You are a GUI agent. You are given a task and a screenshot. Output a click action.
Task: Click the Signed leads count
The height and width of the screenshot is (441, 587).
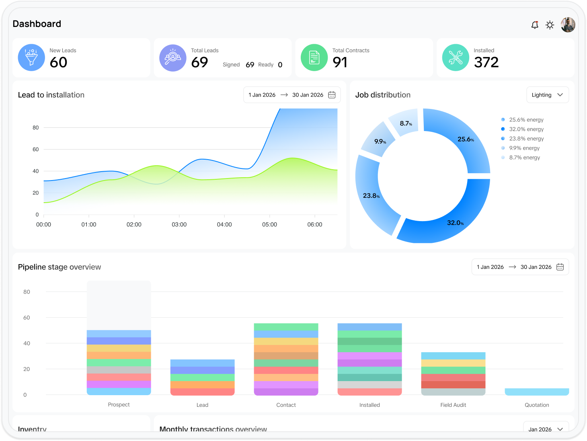click(250, 65)
